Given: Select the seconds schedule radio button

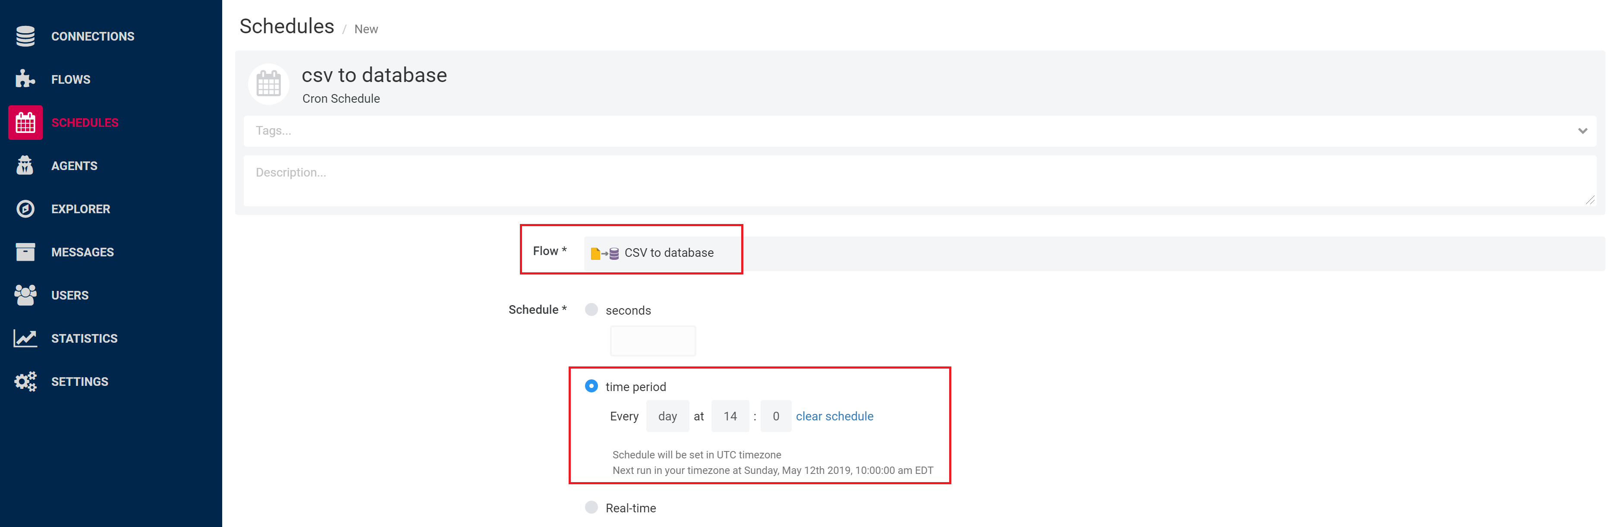Looking at the screenshot, I should click(x=591, y=309).
